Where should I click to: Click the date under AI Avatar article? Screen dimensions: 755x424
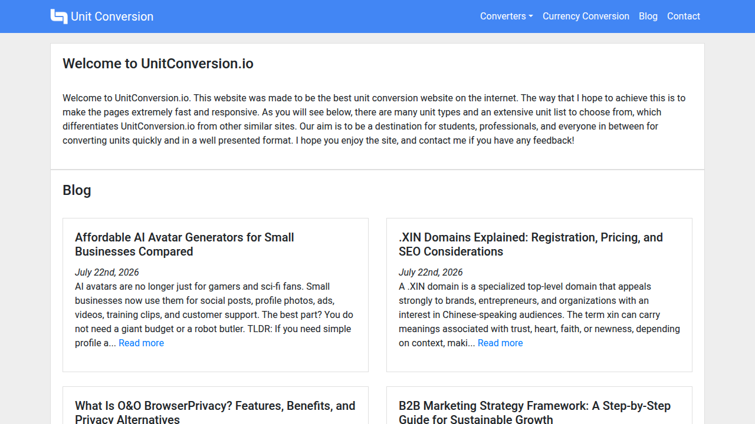click(x=107, y=272)
